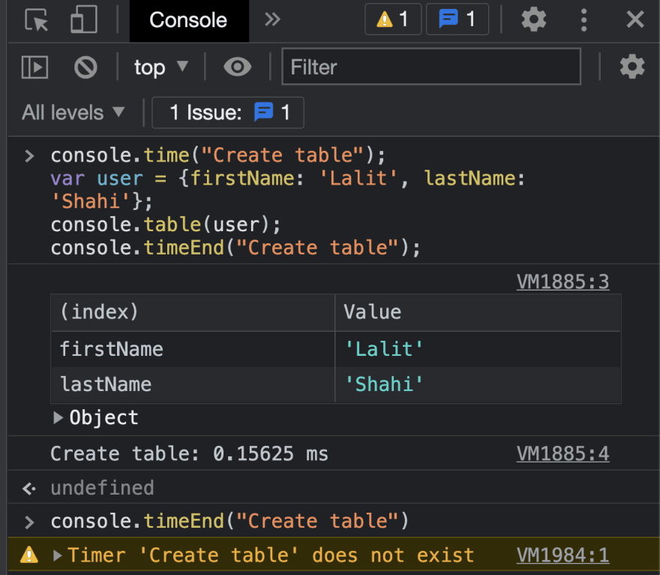The width and height of the screenshot is (660, 575).
Task: Clear the console
Action: pos(85,67)
